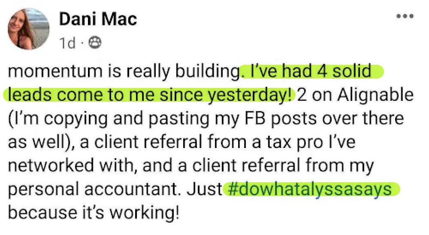Click "momentum is really building" opening text

(x=124, y=72)
